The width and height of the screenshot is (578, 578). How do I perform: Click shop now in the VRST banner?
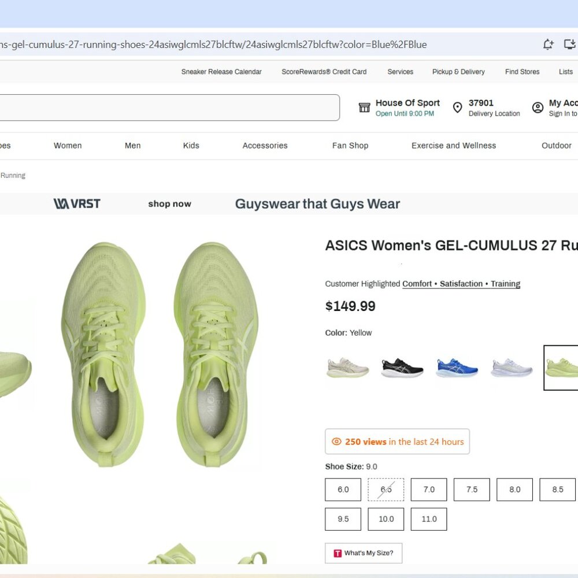click(169, 204)
